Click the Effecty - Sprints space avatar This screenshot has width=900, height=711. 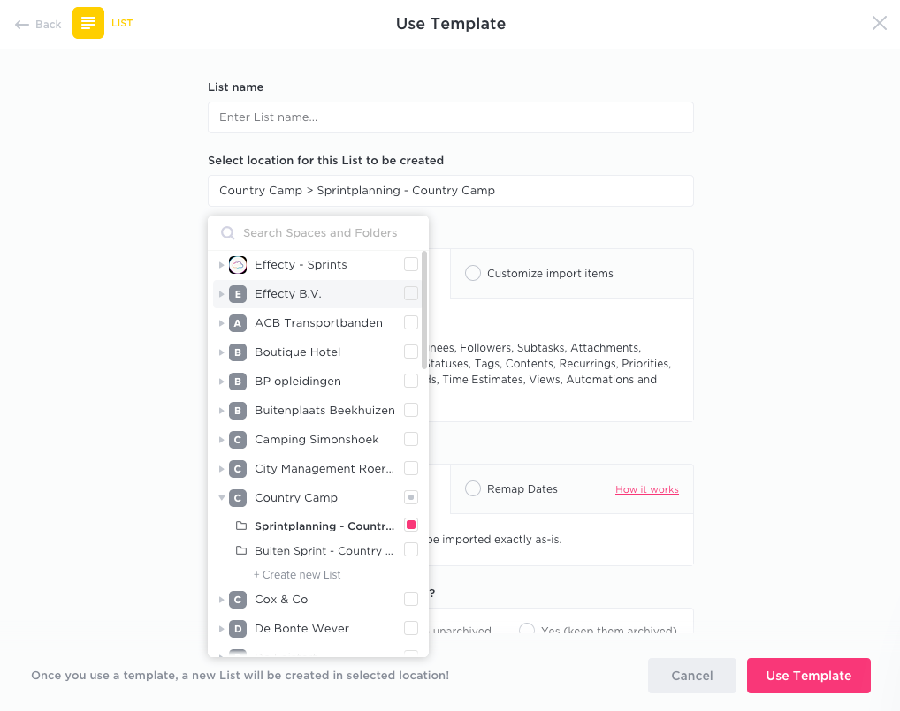click(237, 265)
